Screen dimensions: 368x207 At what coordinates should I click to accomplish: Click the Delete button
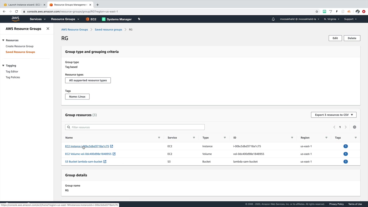tap(352, 38)
